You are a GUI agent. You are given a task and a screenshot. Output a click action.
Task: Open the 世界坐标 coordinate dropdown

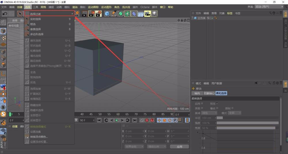(134, 147)
